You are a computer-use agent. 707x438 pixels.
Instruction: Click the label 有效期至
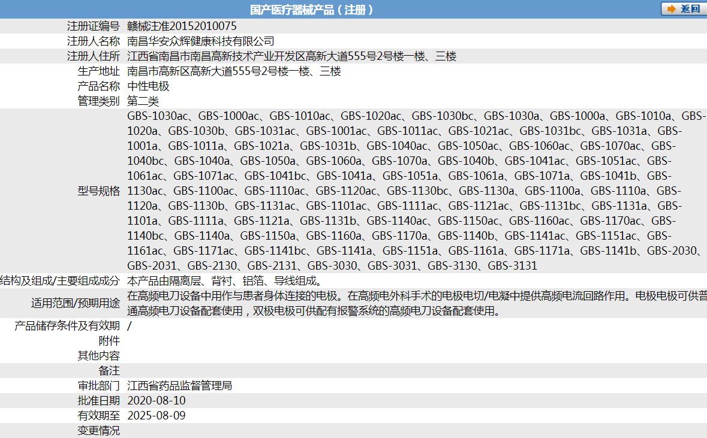click(x=99, y=415)
